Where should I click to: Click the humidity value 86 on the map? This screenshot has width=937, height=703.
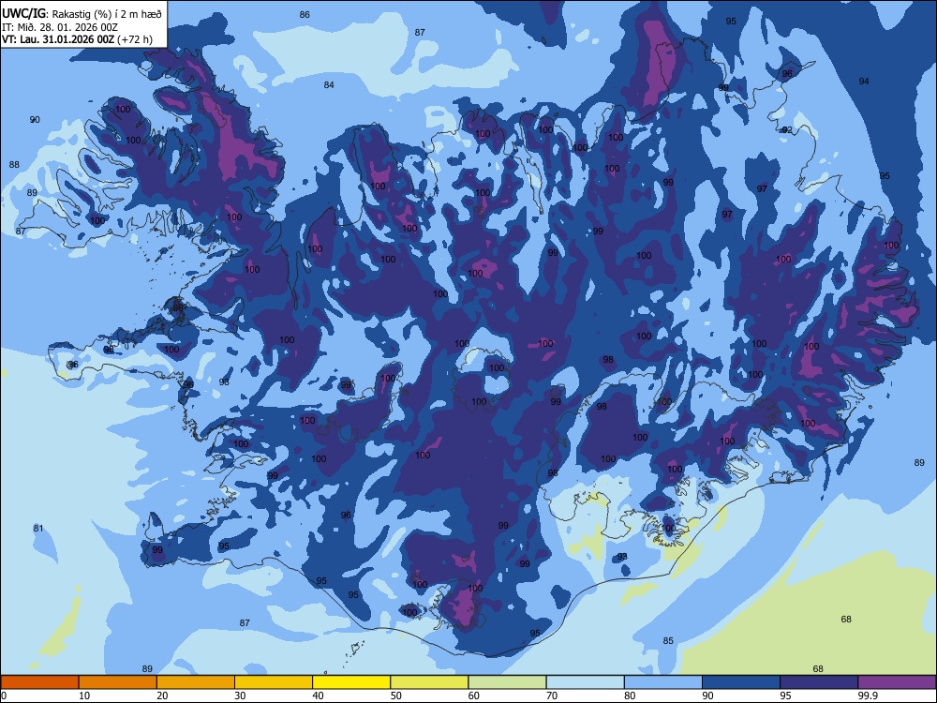coord(305,15)
